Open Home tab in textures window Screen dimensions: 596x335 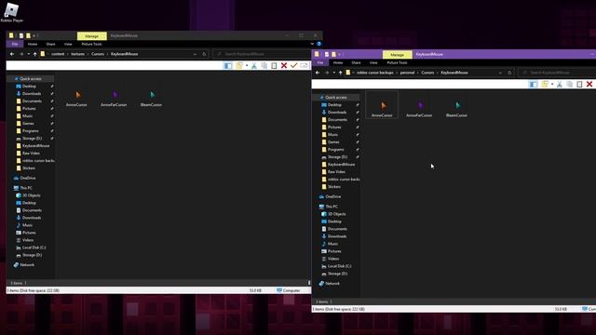pyautogui.click(x=33, y=44)
